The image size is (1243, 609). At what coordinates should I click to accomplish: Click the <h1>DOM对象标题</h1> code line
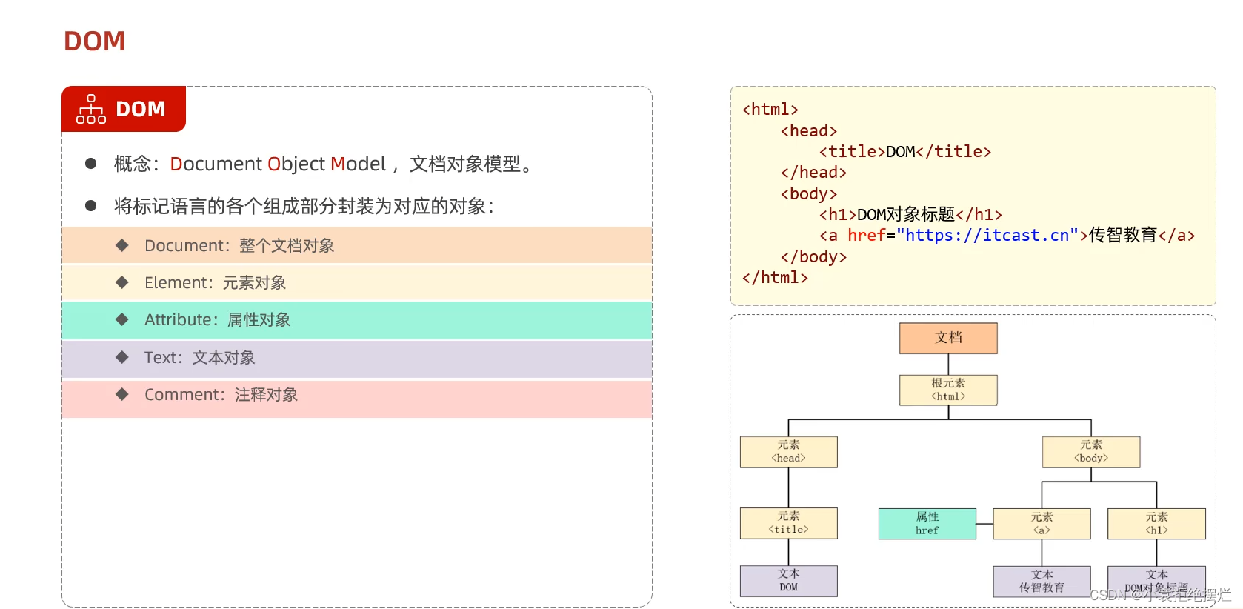[910, 215]
